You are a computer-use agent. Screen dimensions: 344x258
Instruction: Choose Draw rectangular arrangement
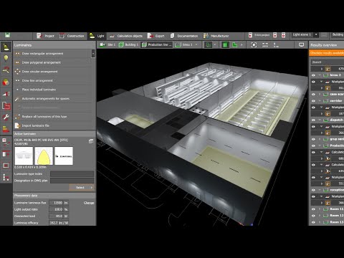click(52, 54)
